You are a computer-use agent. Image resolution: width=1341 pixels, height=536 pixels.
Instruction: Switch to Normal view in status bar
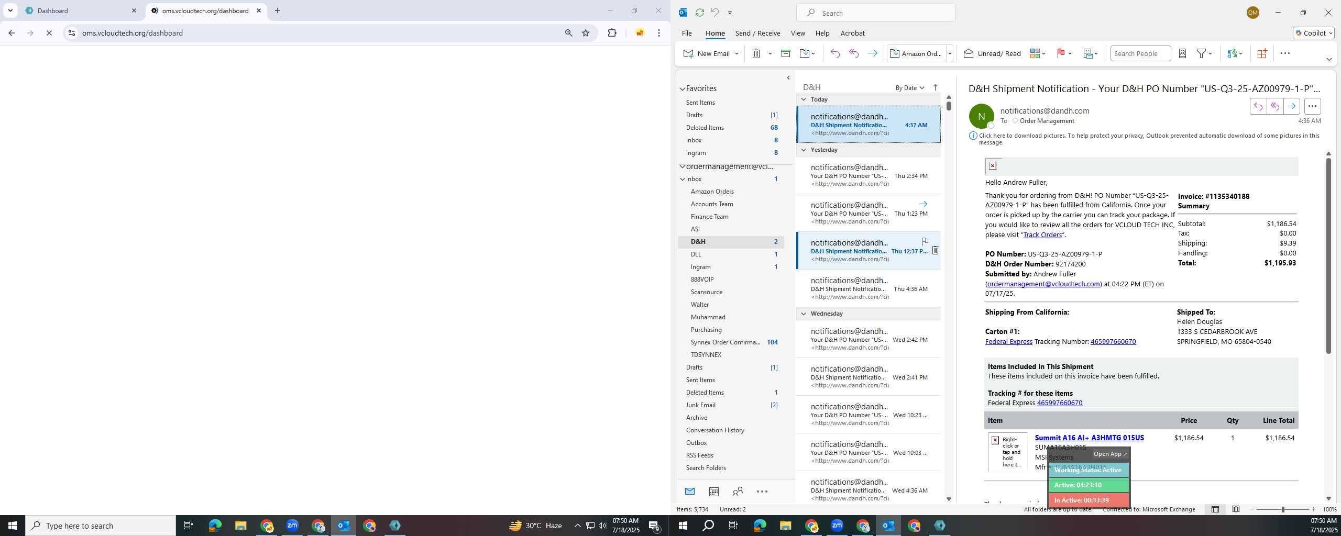pos(1215,509)
